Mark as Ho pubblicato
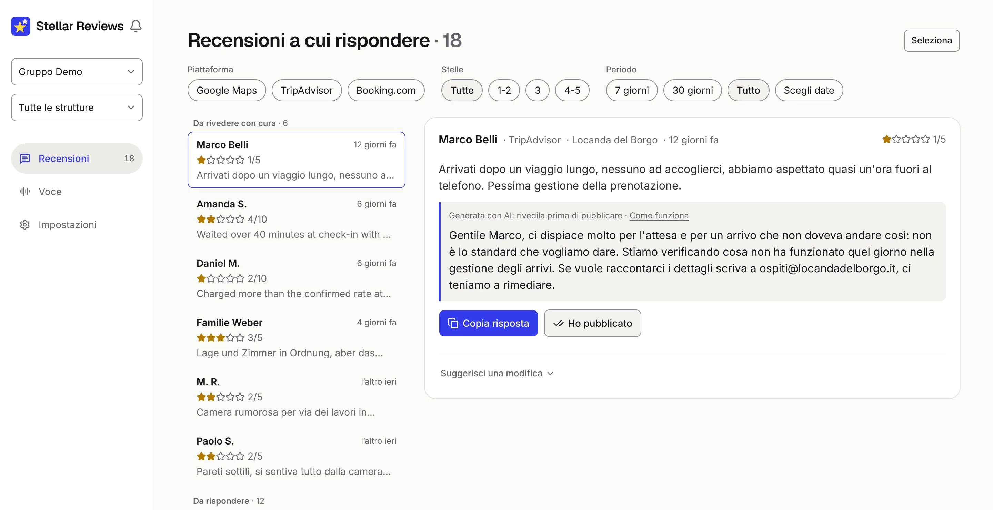 [592, 323]
